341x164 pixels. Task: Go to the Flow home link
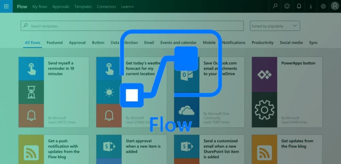[x=22, y=6]
